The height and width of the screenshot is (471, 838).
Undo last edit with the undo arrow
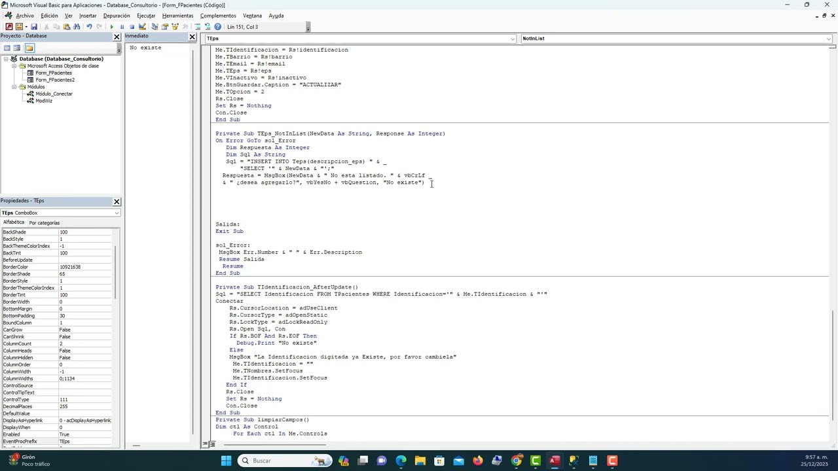click(x=89, y=27)
